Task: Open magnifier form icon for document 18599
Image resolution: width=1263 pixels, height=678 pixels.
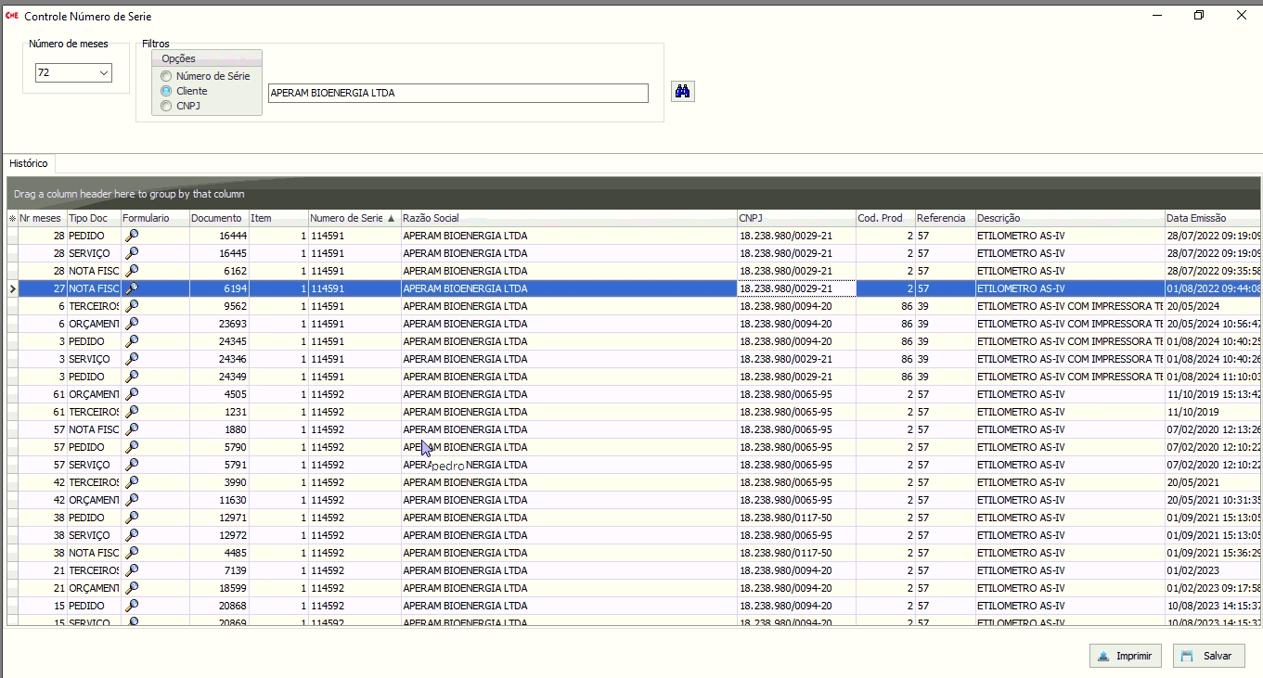Action: 132,588
